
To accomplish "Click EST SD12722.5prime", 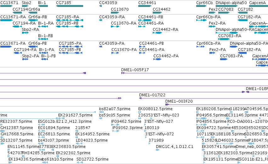I will 93,159.
